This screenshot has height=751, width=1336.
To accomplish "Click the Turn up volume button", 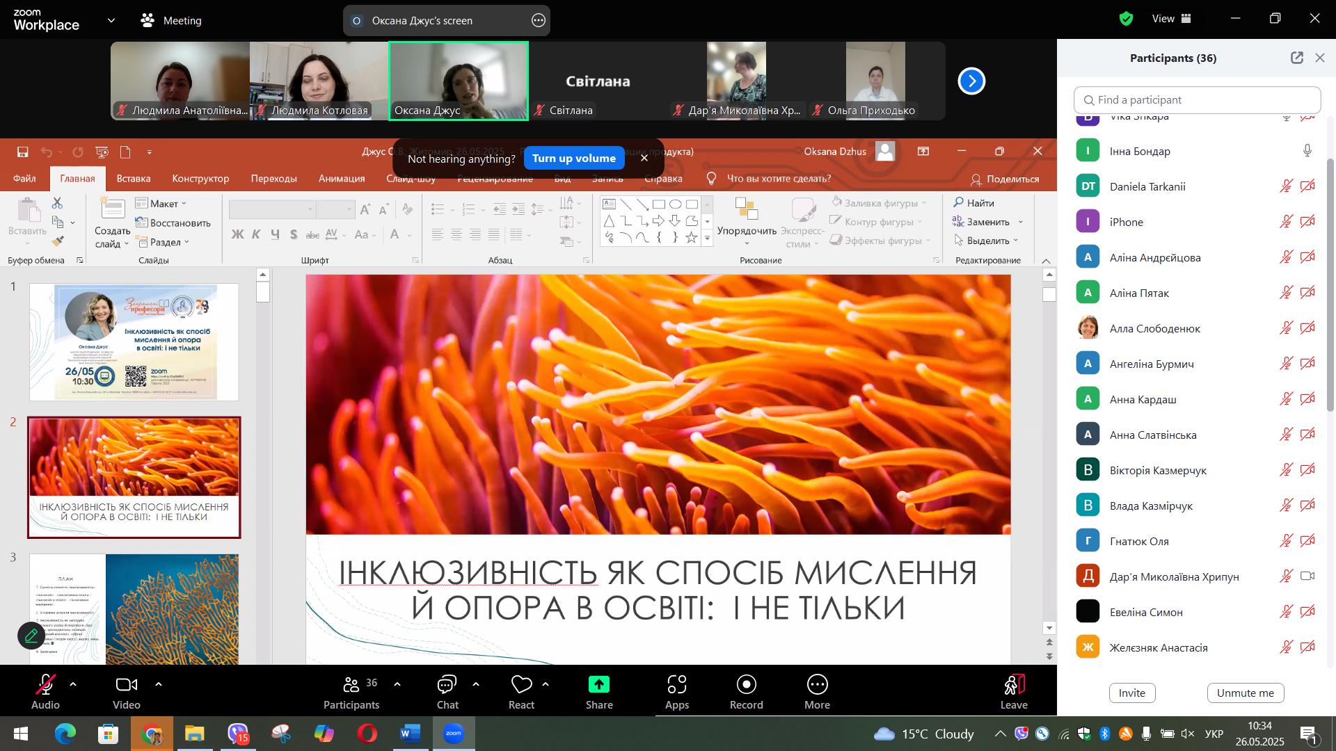I will [573, 159].
